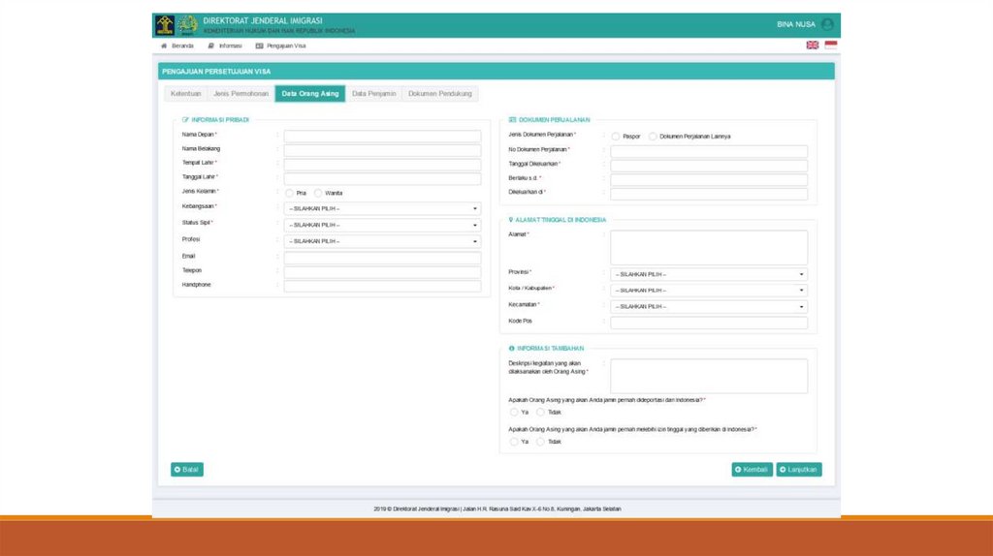Click the Tanggal Dikeluarkan input field
Viewport: 993px width, 556px height.
[x=709, y=166]
